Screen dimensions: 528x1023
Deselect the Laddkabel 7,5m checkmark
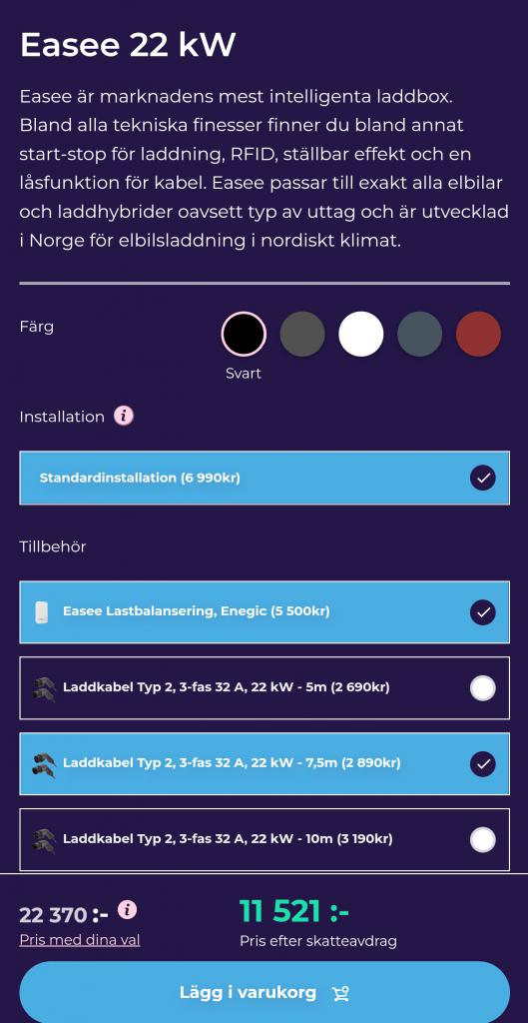pos(483,764)
